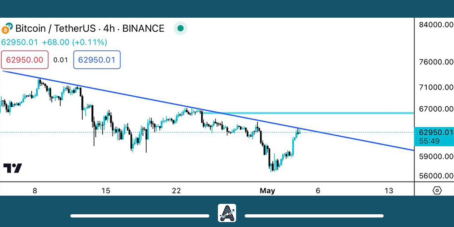Select the blue descending trendline
This screenshot has height=227, width=454.
[136, 97]
